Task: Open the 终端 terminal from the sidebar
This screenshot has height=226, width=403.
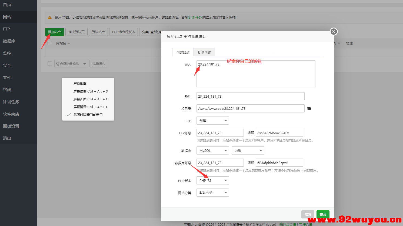Action: pyautogui.click(x=7, y=90)
